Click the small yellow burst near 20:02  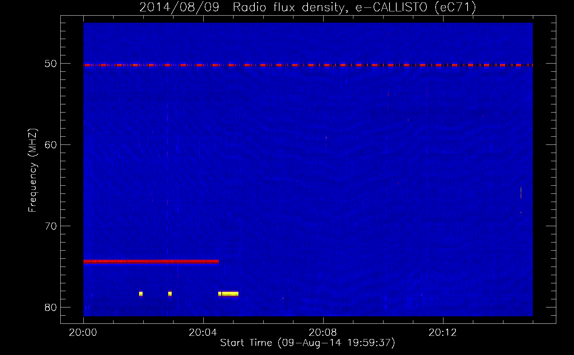(x=141, y=294)
